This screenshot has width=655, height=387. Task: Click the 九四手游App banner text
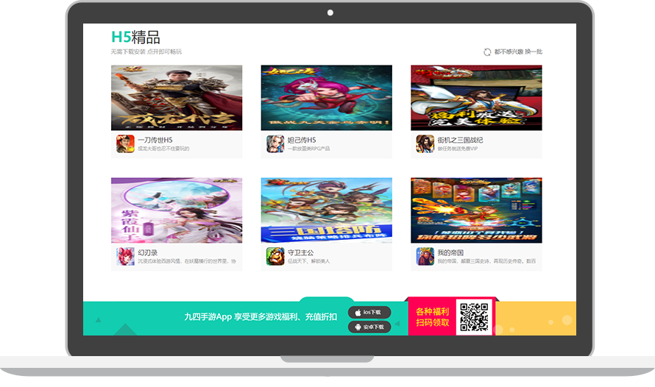coord(261,317)
